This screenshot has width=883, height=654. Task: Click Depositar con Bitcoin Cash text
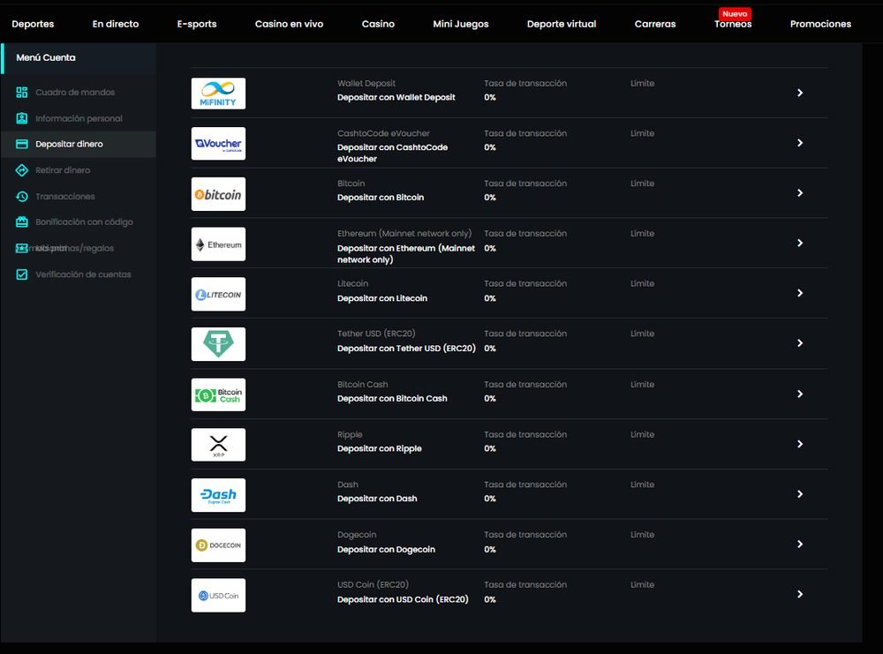[x=393, y=398]
